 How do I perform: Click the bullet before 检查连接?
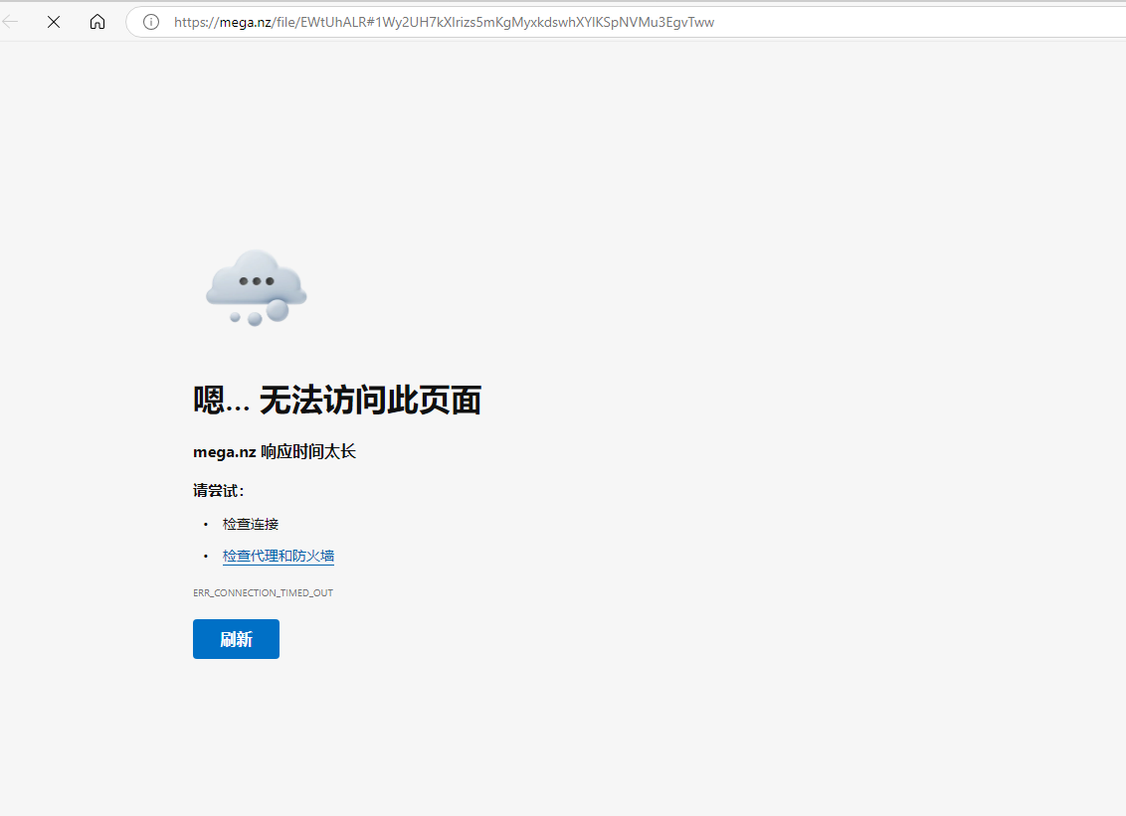tap(206, 524)
